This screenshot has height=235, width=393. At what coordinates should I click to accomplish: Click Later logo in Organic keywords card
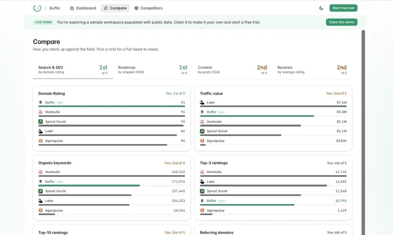tap(40, 201)
